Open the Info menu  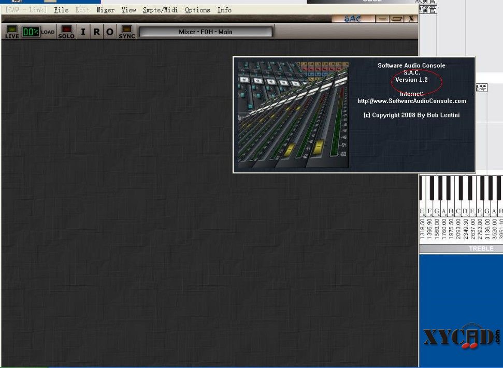(224, 10)
